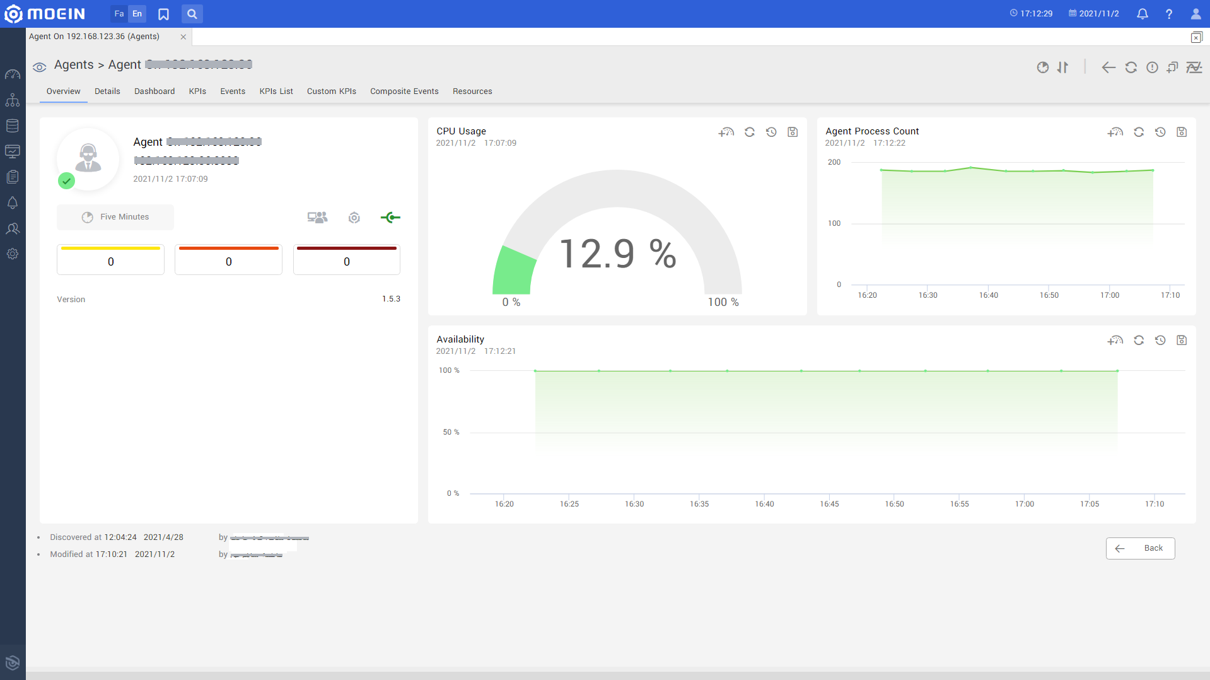Screen dimensions: 1210x680
Task: Switch language to En
Action: pyautogui.click(x=137, y=14)
